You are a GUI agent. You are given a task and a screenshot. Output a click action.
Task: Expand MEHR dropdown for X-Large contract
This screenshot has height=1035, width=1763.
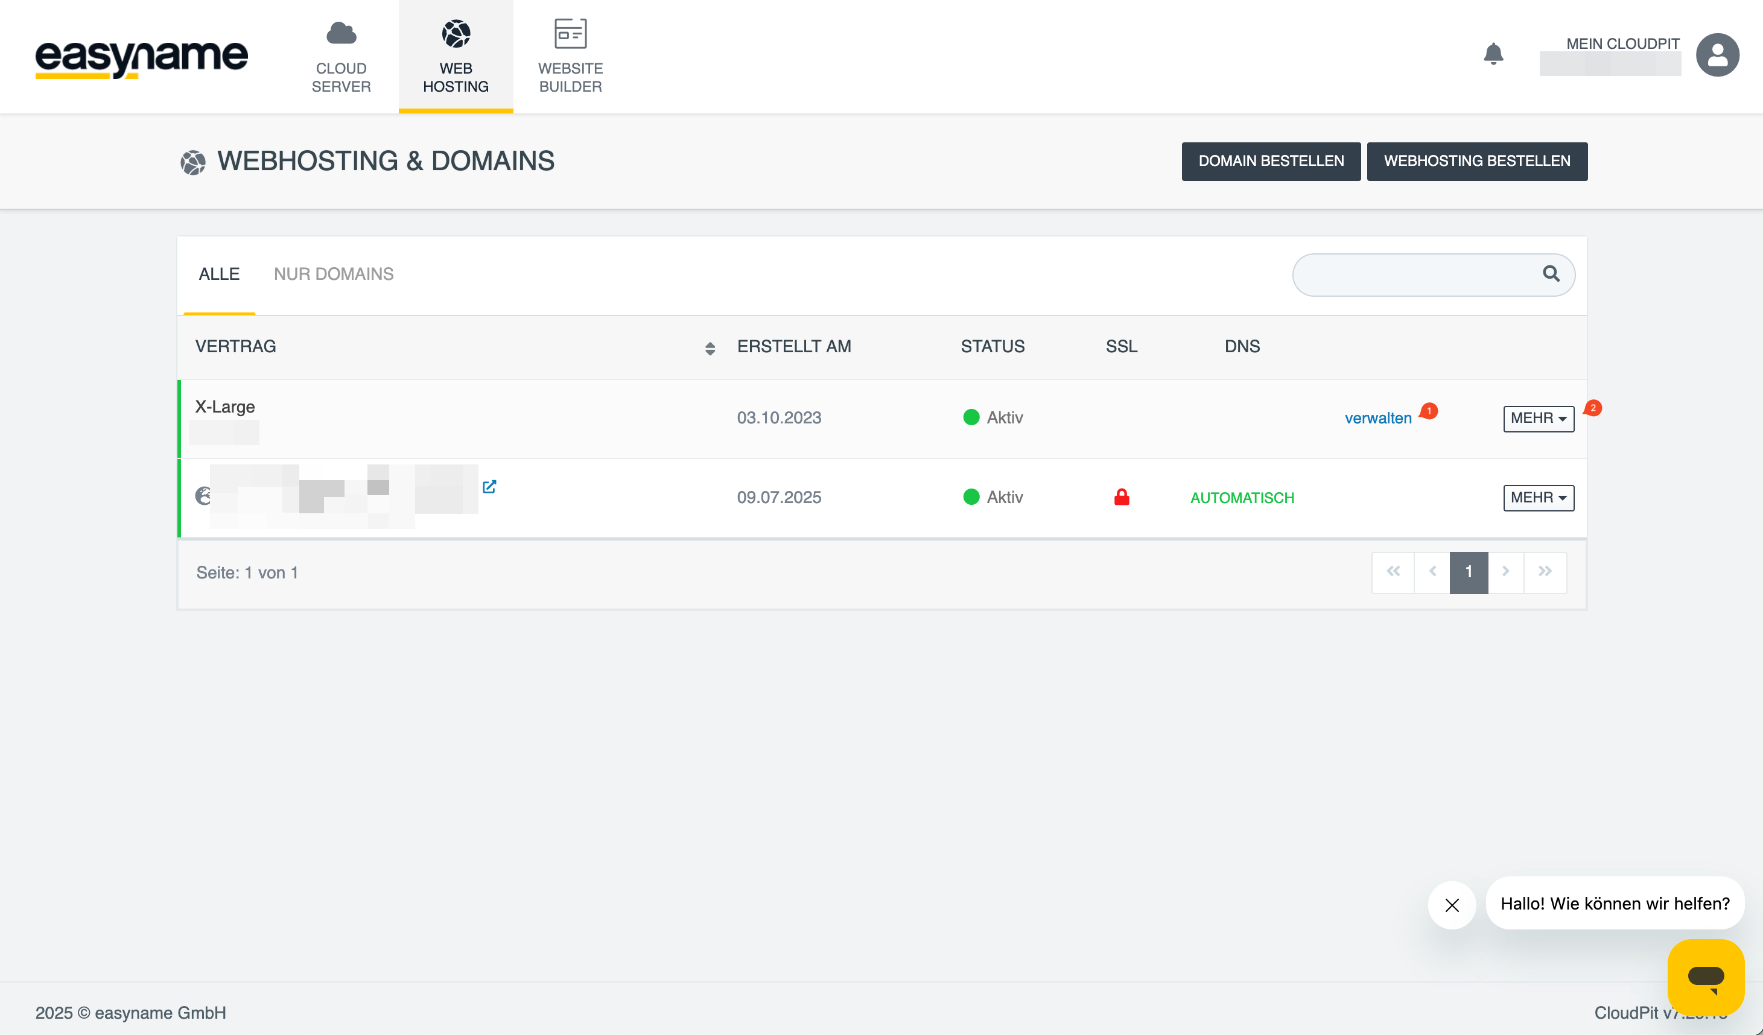(1539, 418)
